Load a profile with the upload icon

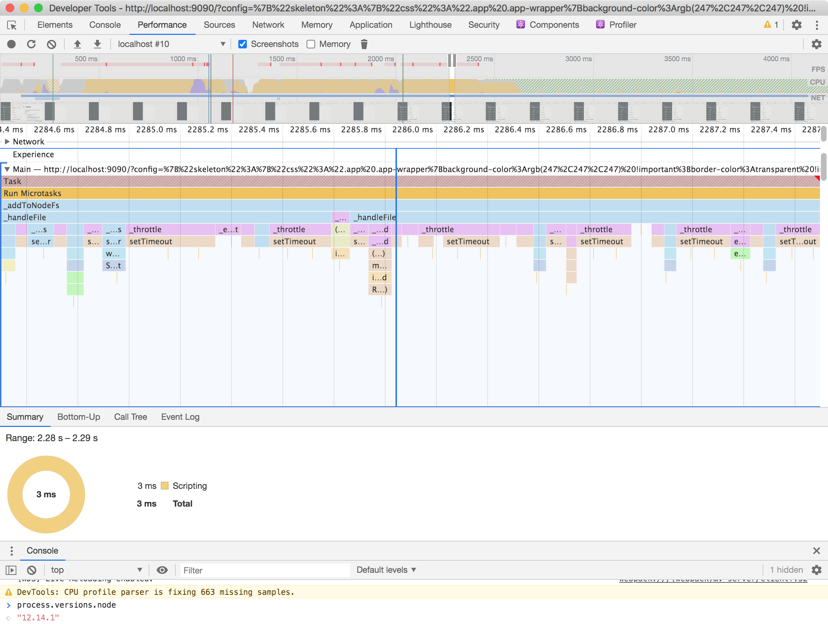78,44
